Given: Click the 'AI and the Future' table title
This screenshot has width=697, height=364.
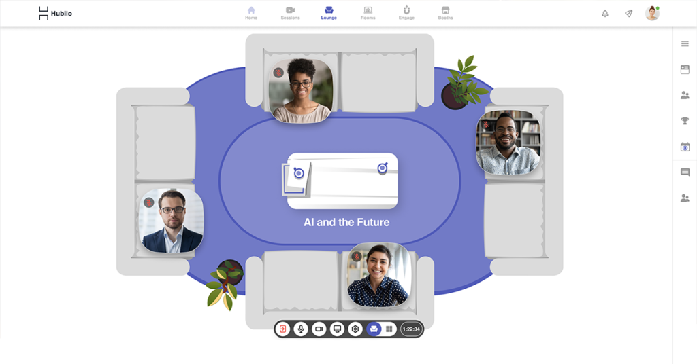Looking at the screenshot, I should pyautogui.click(x=346, y=222).
